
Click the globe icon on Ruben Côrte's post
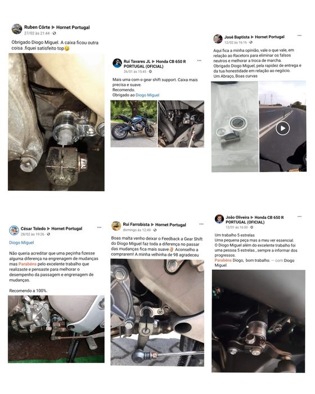point(54,33)
